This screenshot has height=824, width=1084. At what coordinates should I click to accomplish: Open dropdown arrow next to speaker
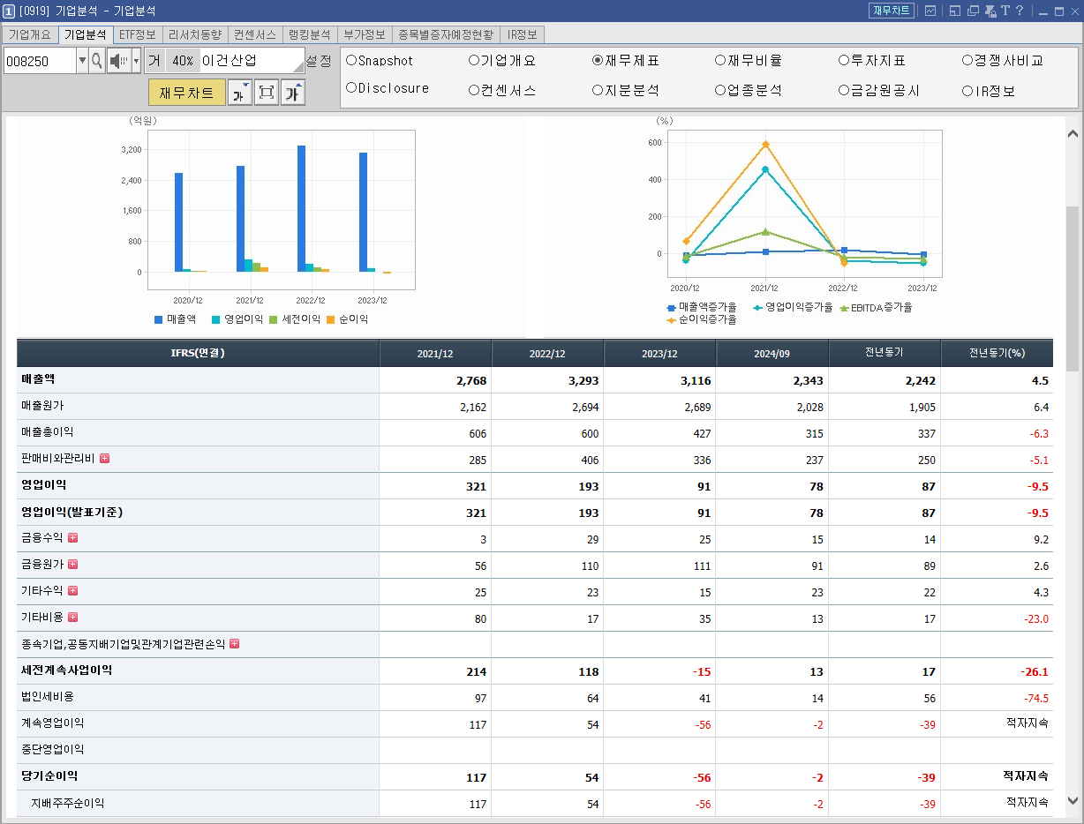pyautogui.click(x=136, y=61)
